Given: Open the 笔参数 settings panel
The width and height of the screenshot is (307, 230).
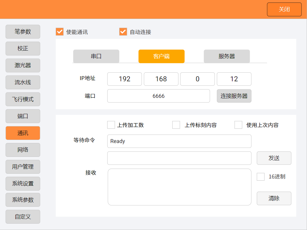Looking at the screenshot, I should (x=23, y=32).
